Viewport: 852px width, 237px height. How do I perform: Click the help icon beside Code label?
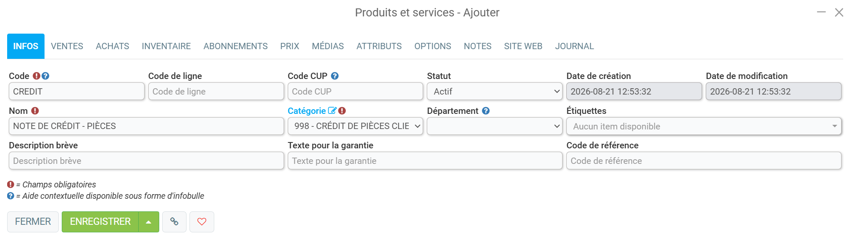45,76
